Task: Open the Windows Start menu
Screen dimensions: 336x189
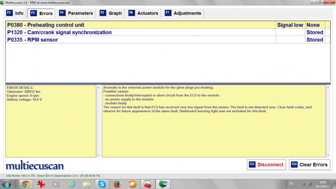Action: tap(6, 184)
